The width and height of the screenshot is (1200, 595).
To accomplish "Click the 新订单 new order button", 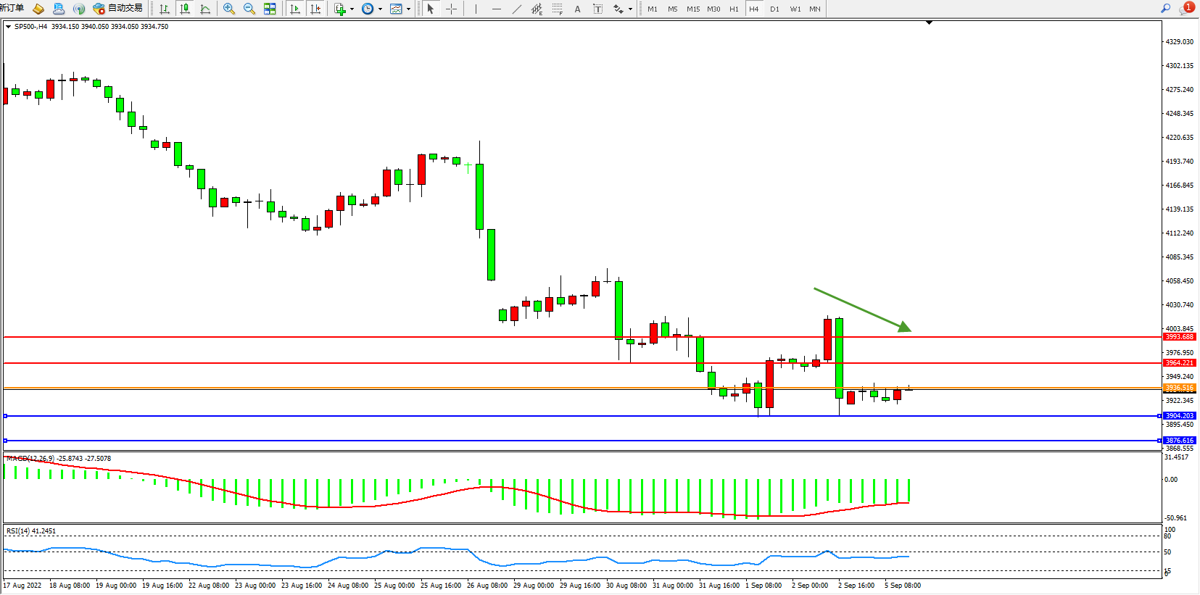I will point(12,8).
